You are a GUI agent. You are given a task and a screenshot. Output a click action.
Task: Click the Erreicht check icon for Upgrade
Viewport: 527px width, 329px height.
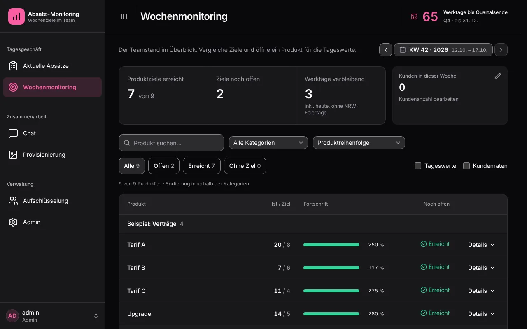(423, 313)
